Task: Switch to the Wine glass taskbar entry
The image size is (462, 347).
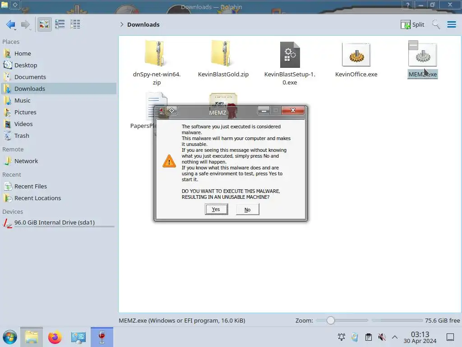Action: point(102,337)
